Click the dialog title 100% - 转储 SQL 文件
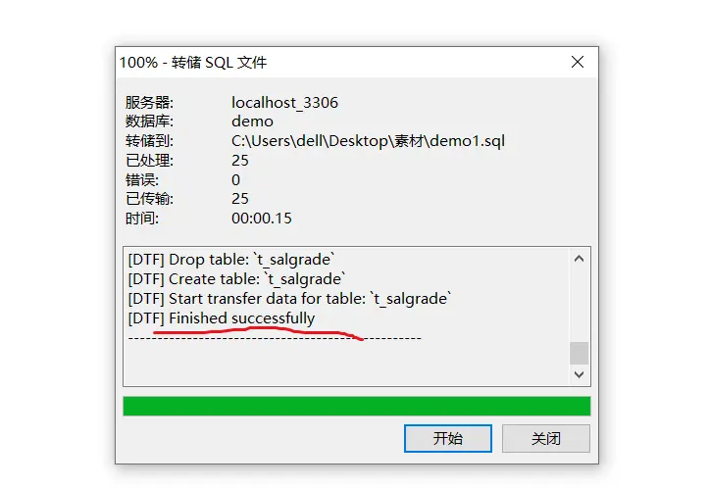 pyautogui.click(x=193, y=63)
